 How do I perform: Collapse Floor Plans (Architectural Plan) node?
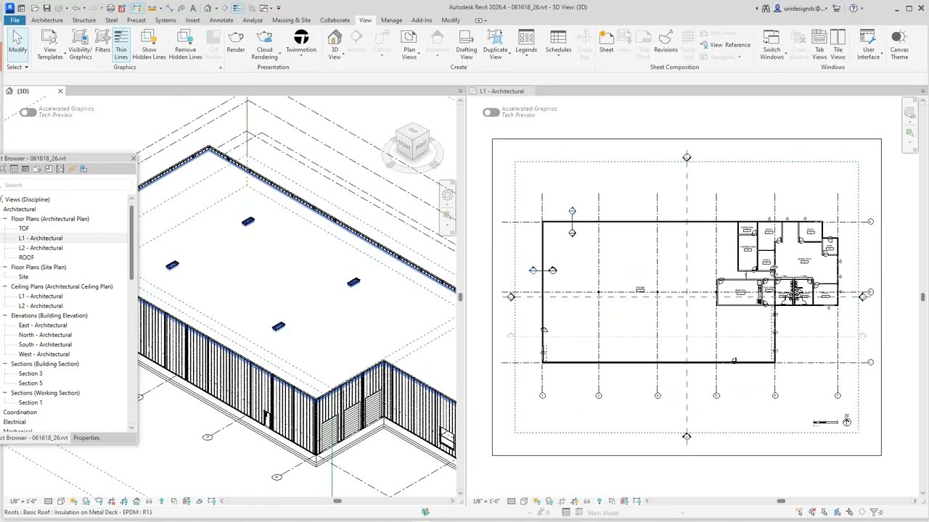(5, 219)
